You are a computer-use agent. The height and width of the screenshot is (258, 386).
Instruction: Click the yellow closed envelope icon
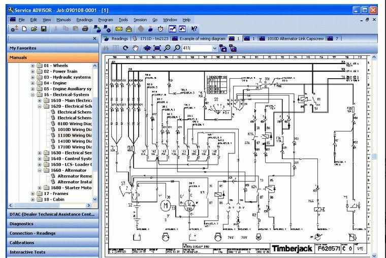click(119, 29)
